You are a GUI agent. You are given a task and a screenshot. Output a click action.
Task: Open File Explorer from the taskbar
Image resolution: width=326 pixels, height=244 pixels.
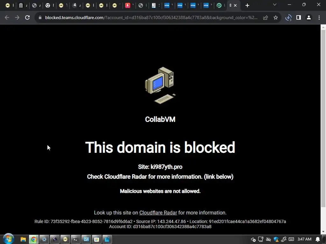coord(23,240)
